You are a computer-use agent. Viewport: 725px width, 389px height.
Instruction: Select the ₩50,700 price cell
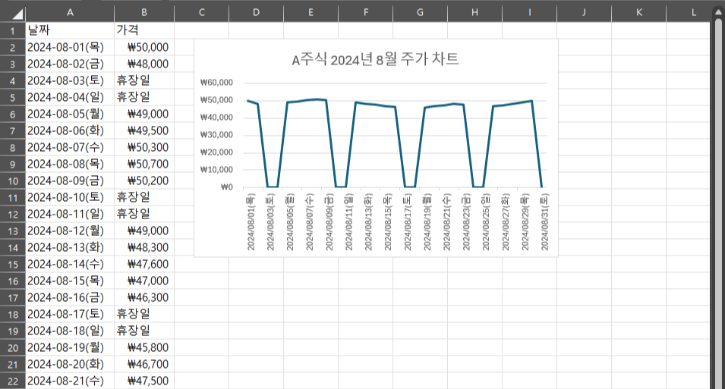point(144,164)
